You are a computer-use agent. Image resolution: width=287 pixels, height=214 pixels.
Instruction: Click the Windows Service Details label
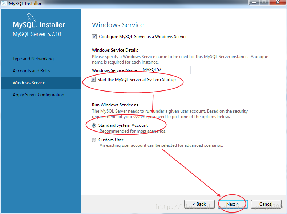click(x=115, y=50)
